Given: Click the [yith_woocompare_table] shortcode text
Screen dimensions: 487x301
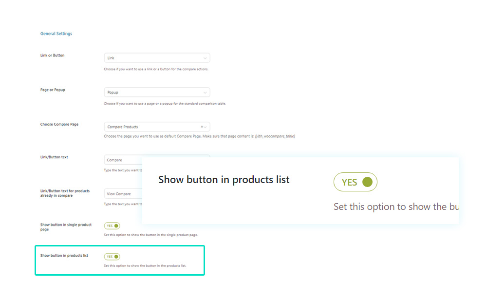Looking at the screenshot, I should 275,136.
